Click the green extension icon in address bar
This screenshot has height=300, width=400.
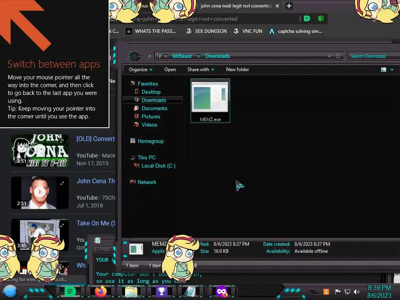307,18
